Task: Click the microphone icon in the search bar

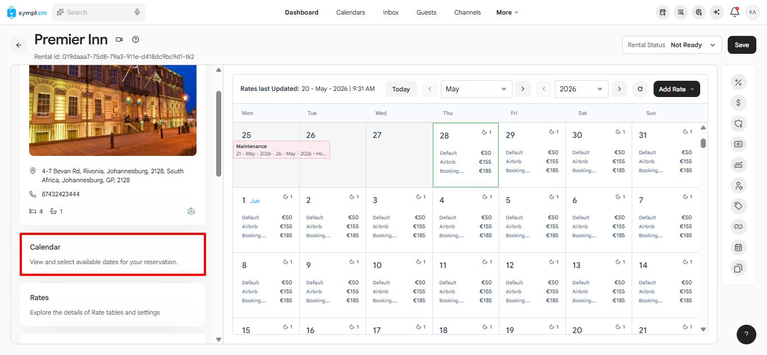Action: coord(137,12)
